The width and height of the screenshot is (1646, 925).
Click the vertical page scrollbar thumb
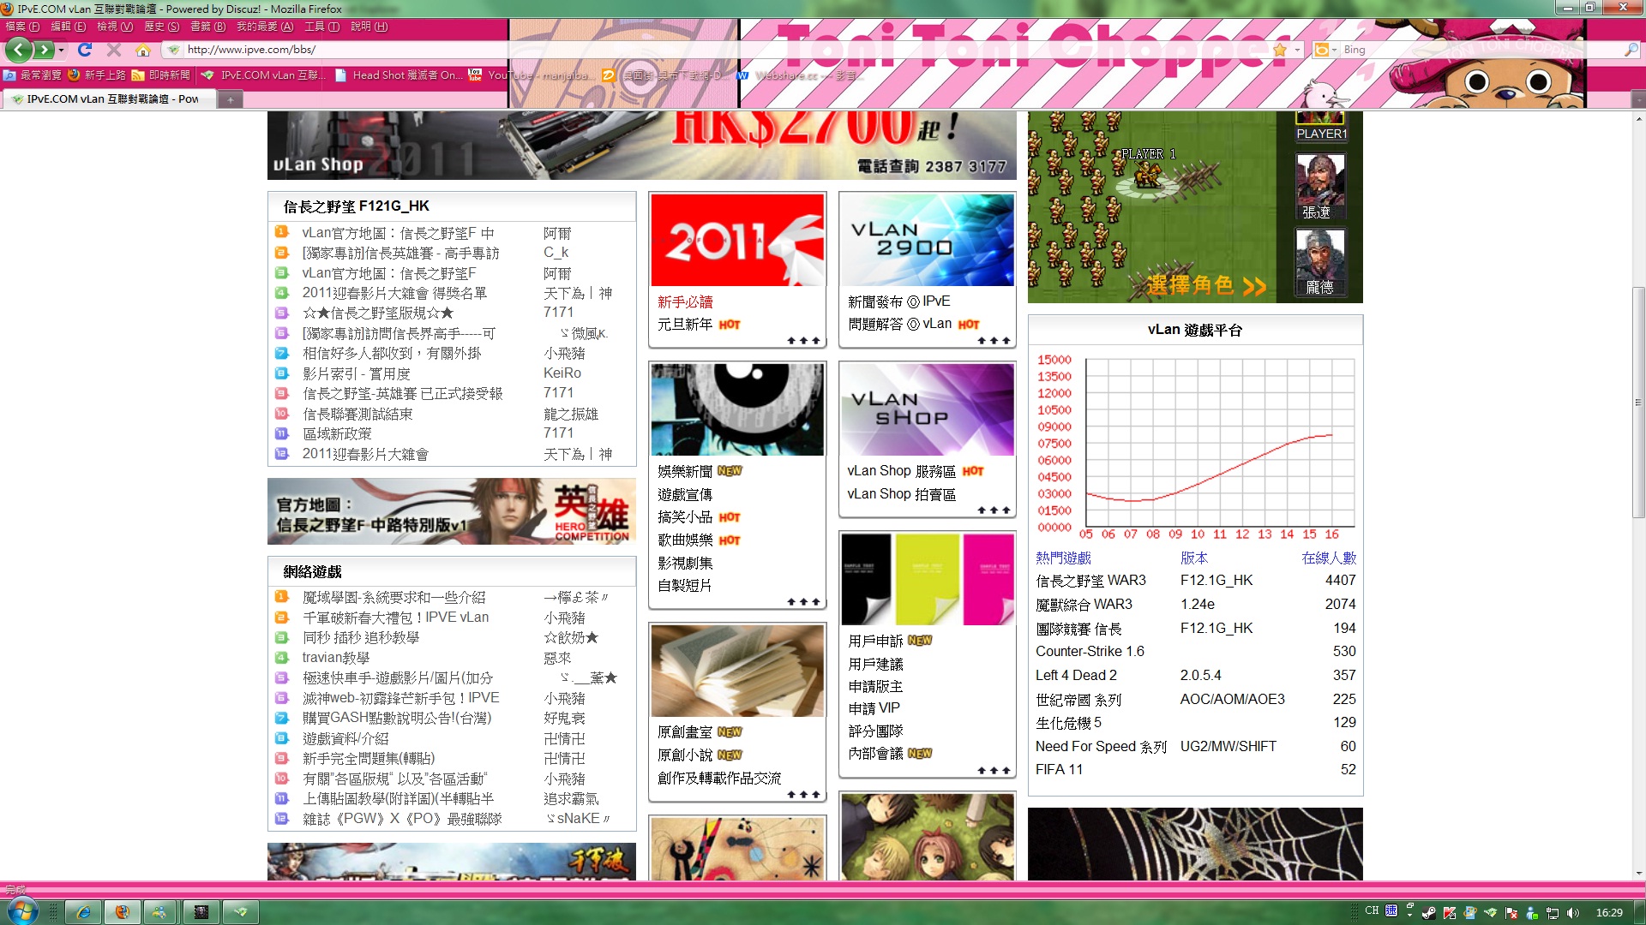(x=1638, y=403)
